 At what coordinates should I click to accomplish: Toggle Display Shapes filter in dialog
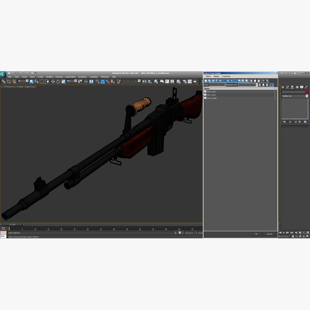click(x=210, y=81)
